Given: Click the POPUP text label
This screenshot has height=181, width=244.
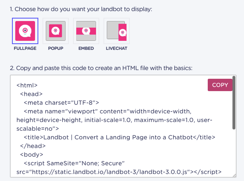Looking at the screenshot, I should [x=56, y=48].
